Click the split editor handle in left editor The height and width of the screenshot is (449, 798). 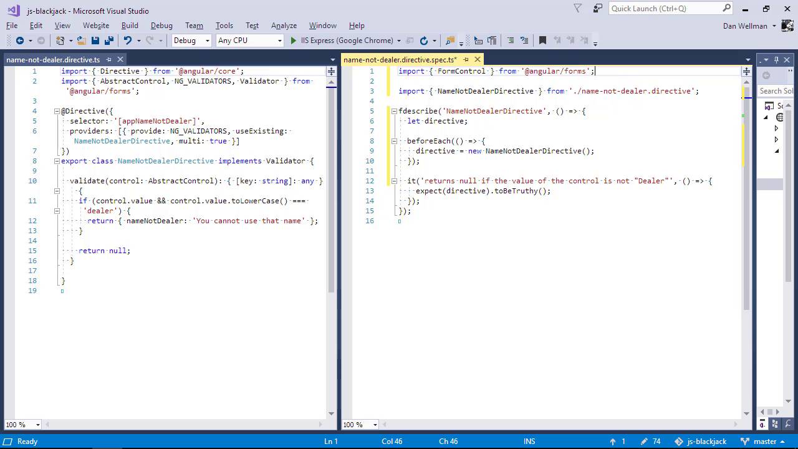click(331, 71)
